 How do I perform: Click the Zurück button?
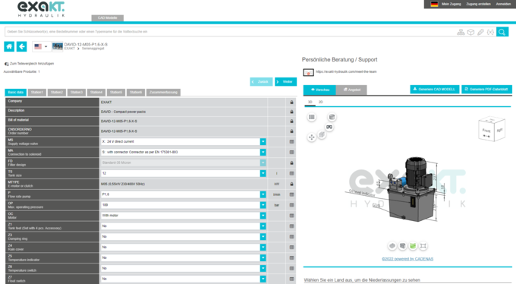click(261, 82)
